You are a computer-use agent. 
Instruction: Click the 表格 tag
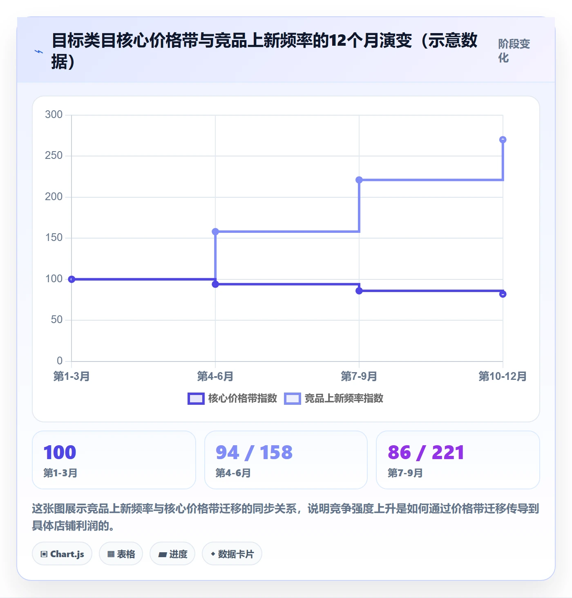[x=121, y=554]
